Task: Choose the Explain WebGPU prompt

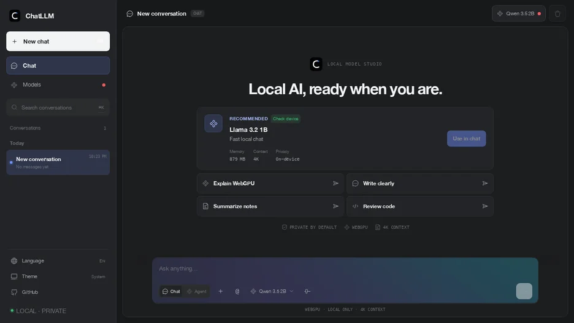Action: (270, 183)
